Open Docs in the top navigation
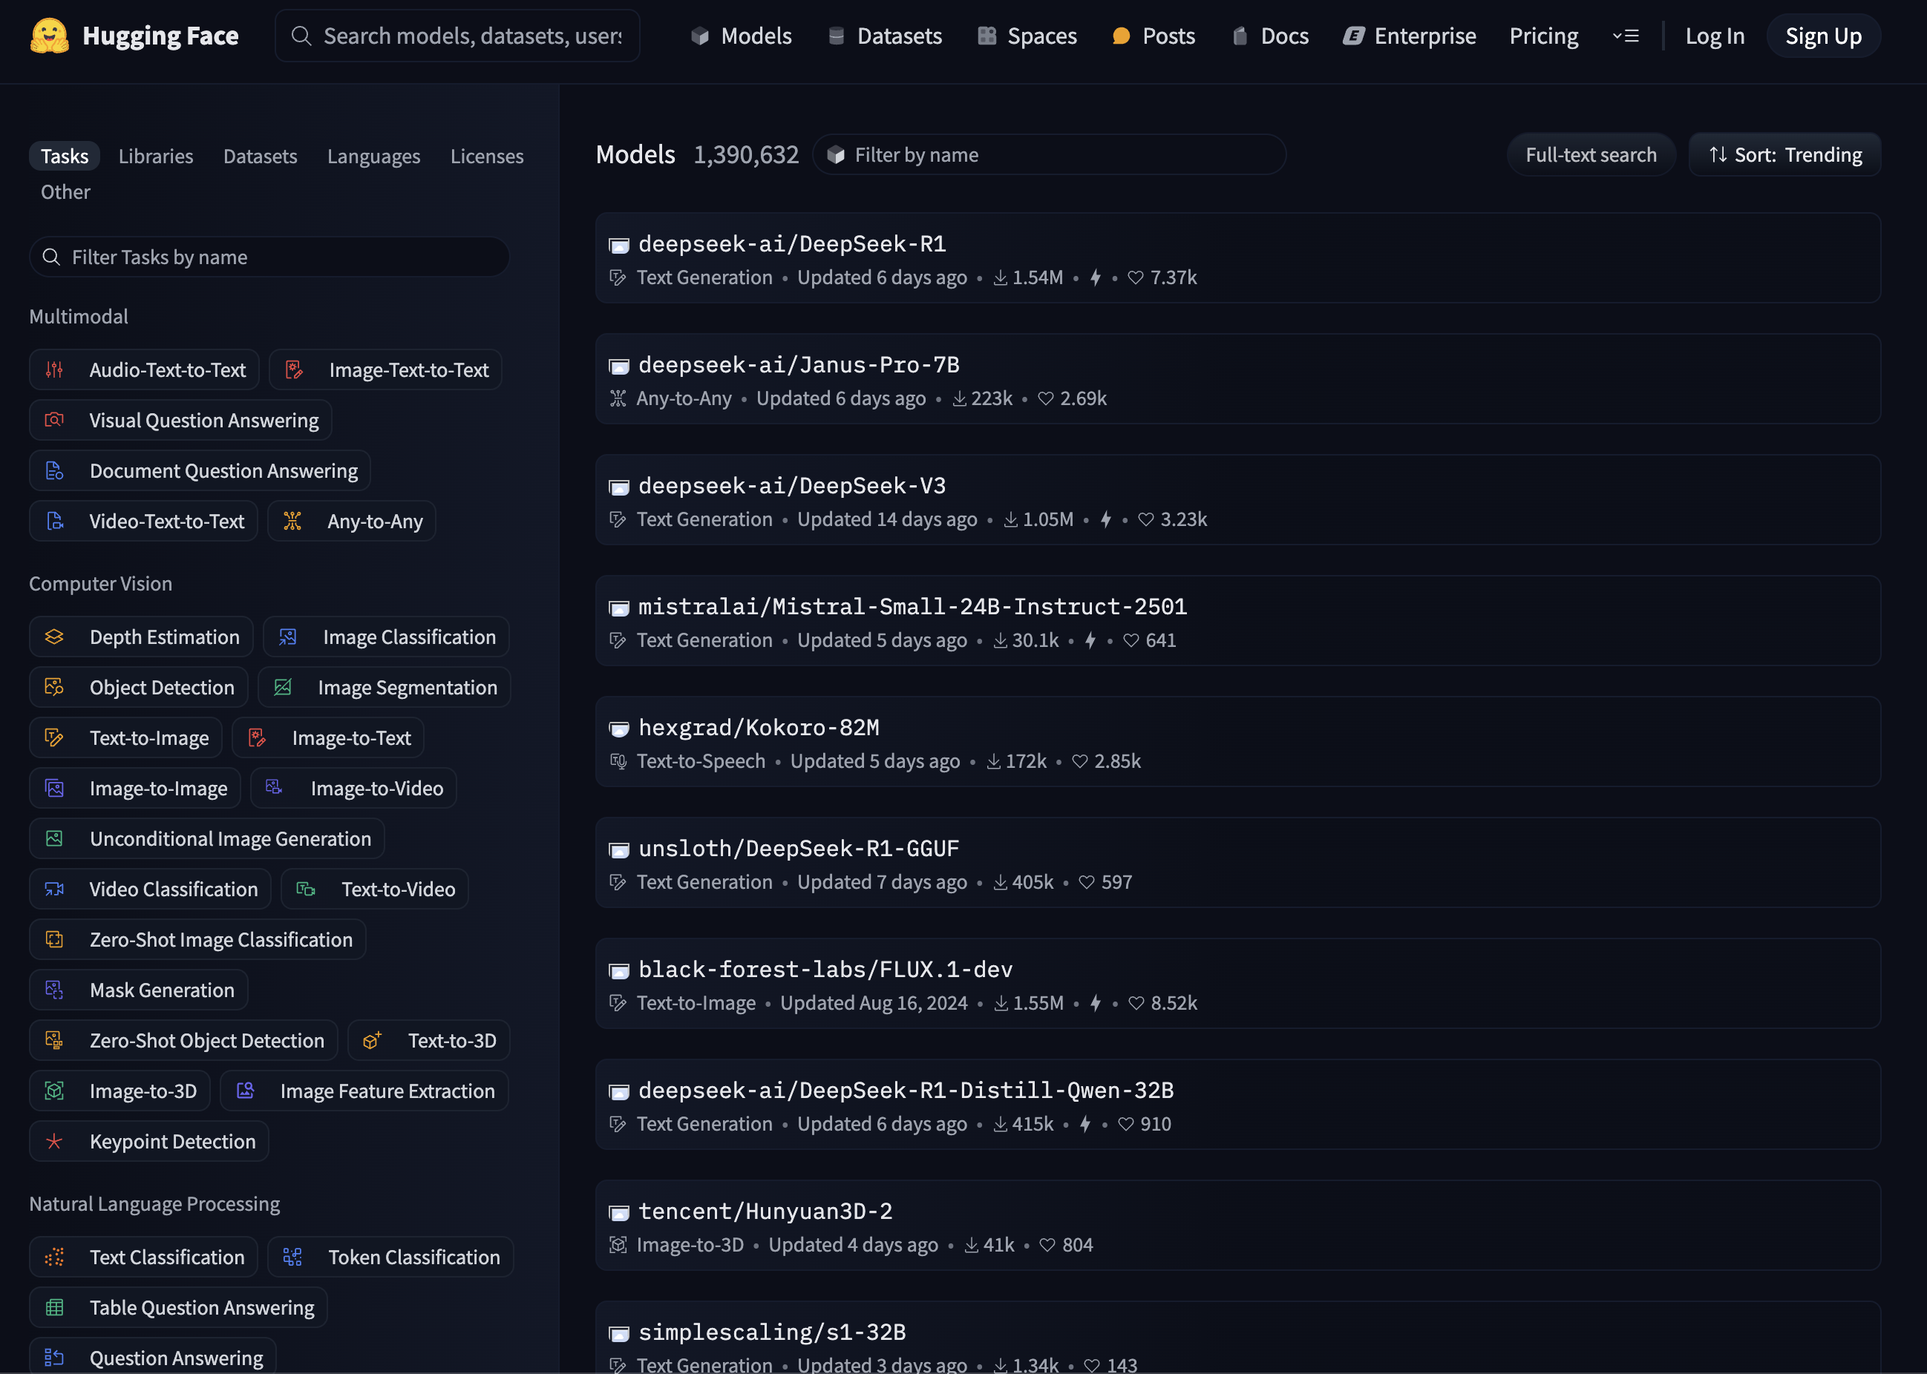 [x=1270, y=36]
